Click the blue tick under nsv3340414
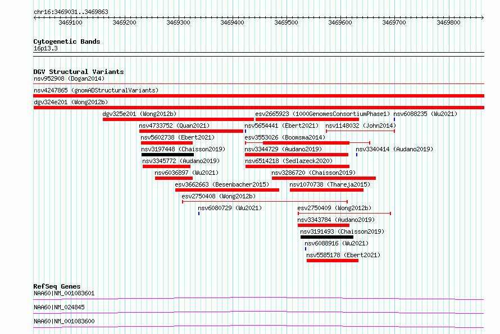The width and height of the screenshot is (500, 334). (x=357, y=155)
